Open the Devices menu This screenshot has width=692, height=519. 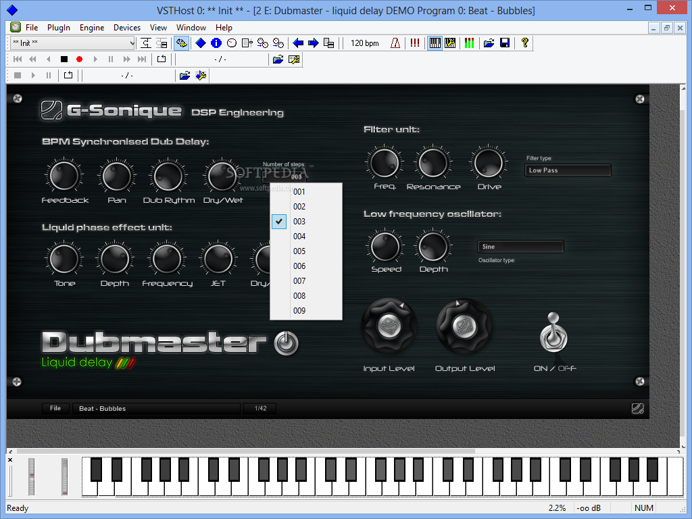[127, 27]
